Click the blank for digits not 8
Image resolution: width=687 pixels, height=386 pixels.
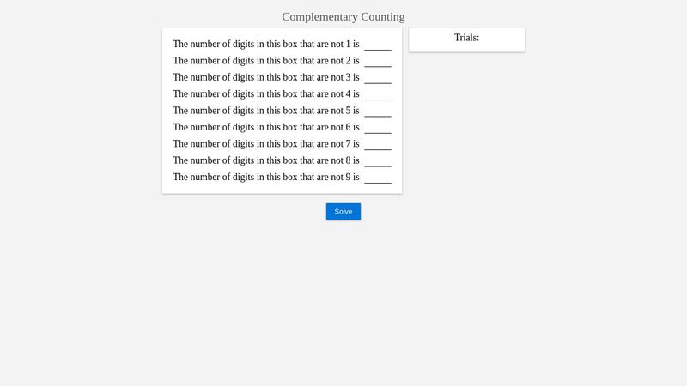378,160
